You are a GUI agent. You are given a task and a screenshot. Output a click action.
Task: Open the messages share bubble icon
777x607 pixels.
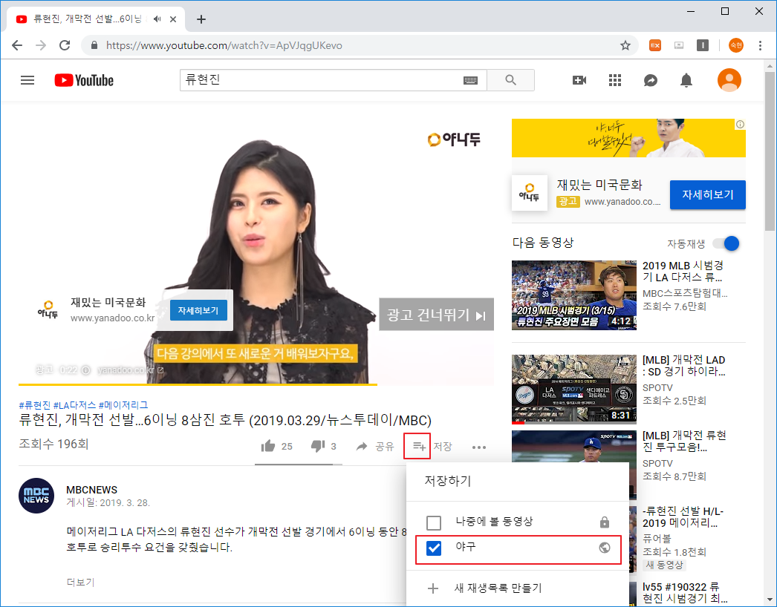point(651,80)
